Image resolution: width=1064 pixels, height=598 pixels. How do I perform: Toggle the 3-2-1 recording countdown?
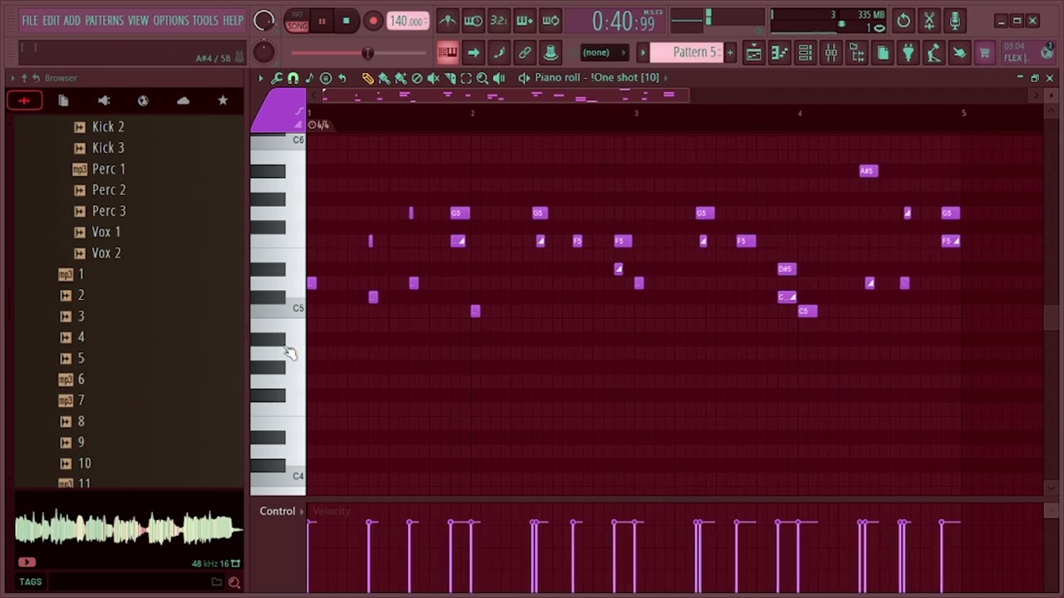pos(499,21)
